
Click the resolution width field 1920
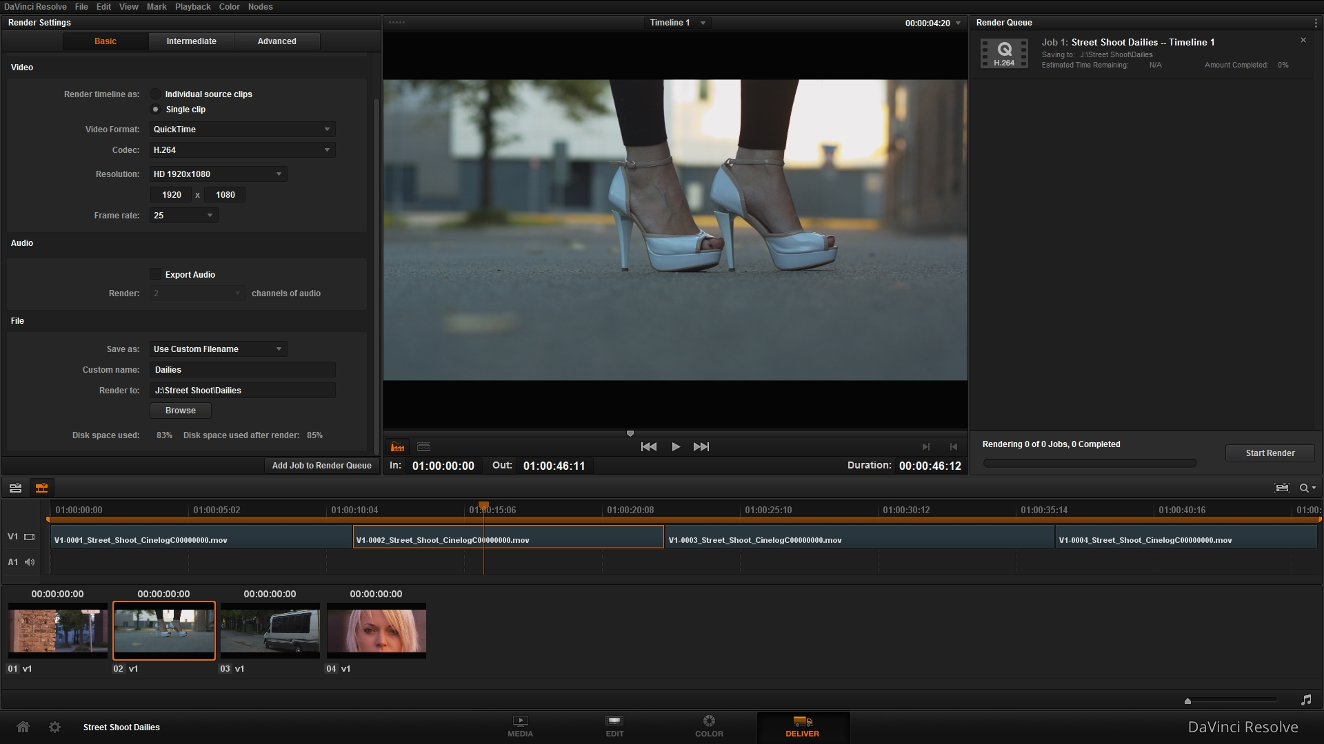172,194
